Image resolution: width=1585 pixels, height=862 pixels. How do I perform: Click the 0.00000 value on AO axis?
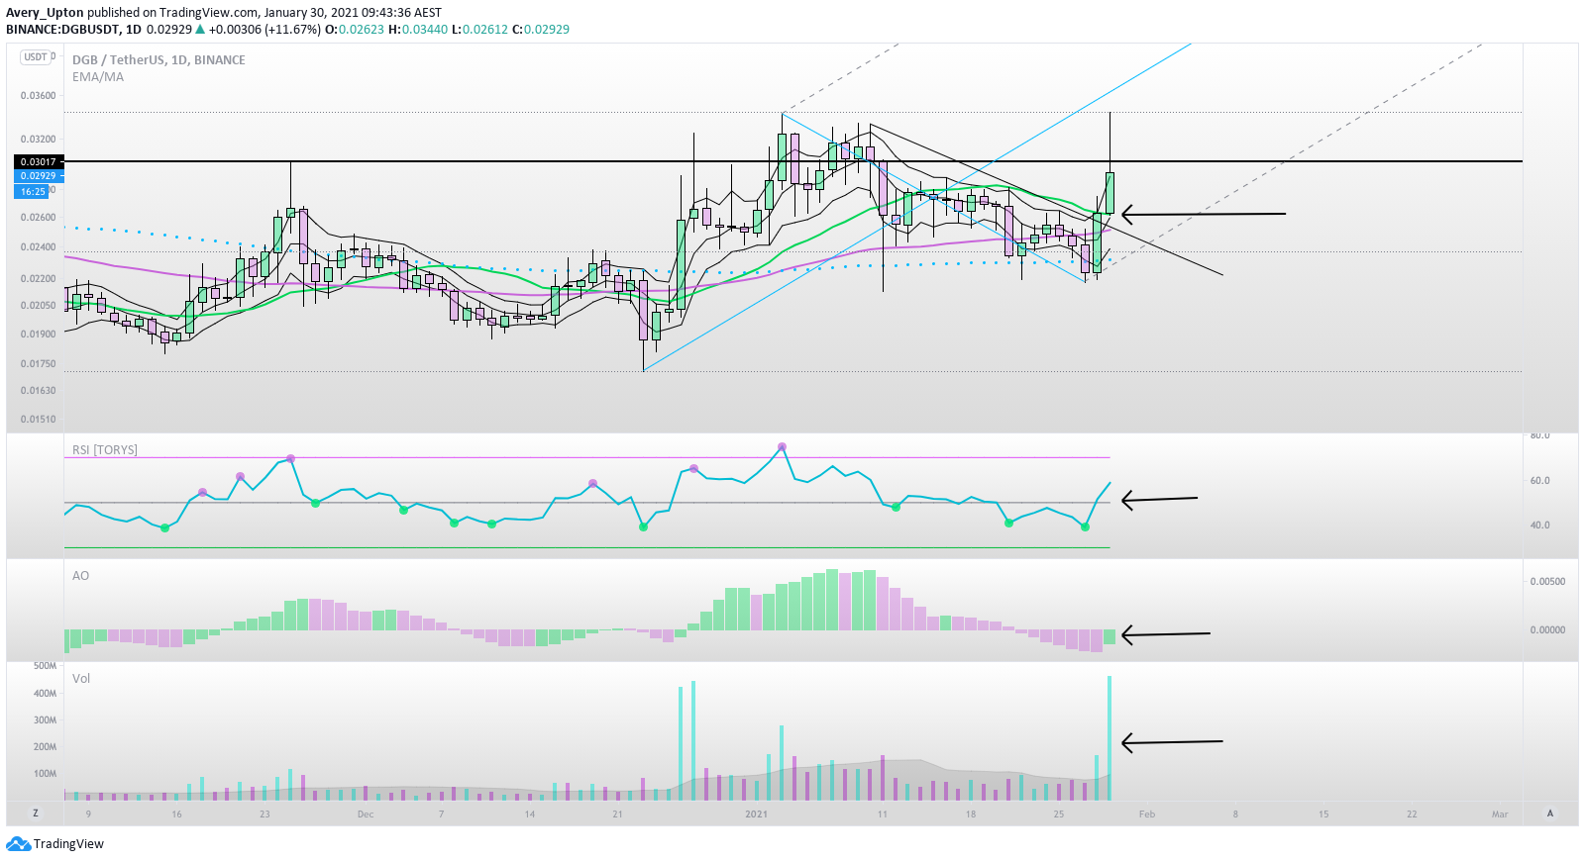click(1547, 630)
